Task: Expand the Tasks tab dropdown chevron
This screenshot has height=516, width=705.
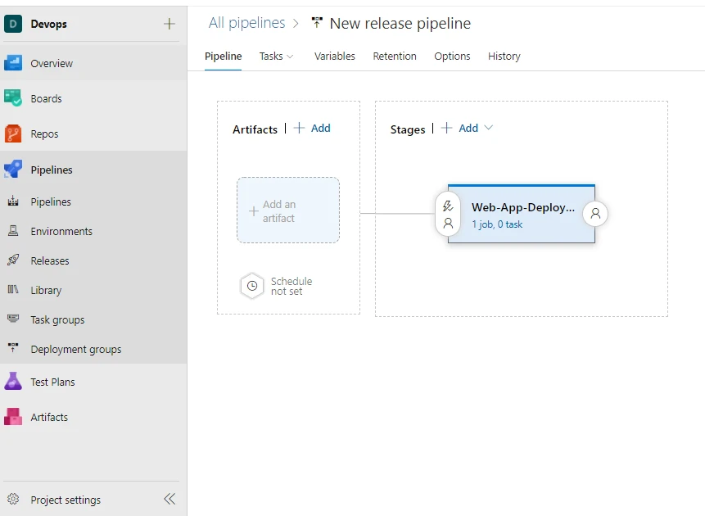Action: click(290, 57)
